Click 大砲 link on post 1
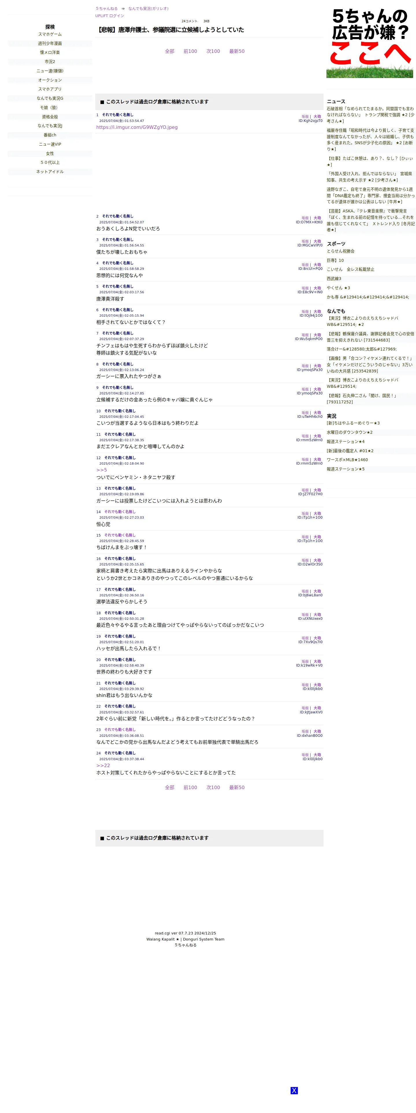 point(317,117)
